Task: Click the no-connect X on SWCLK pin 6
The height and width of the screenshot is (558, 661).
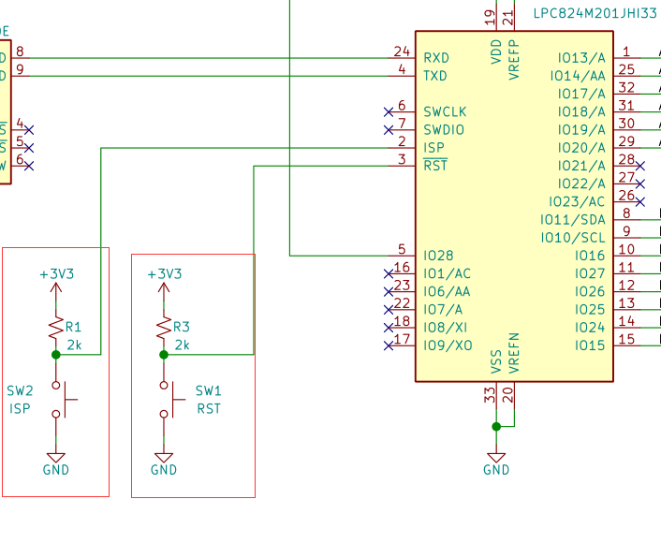Action: click(x=389, y=112)
